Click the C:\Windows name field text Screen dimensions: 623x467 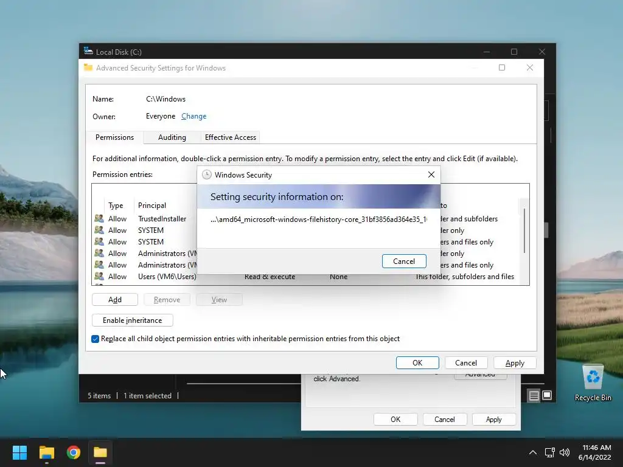[x=165, y=99]
